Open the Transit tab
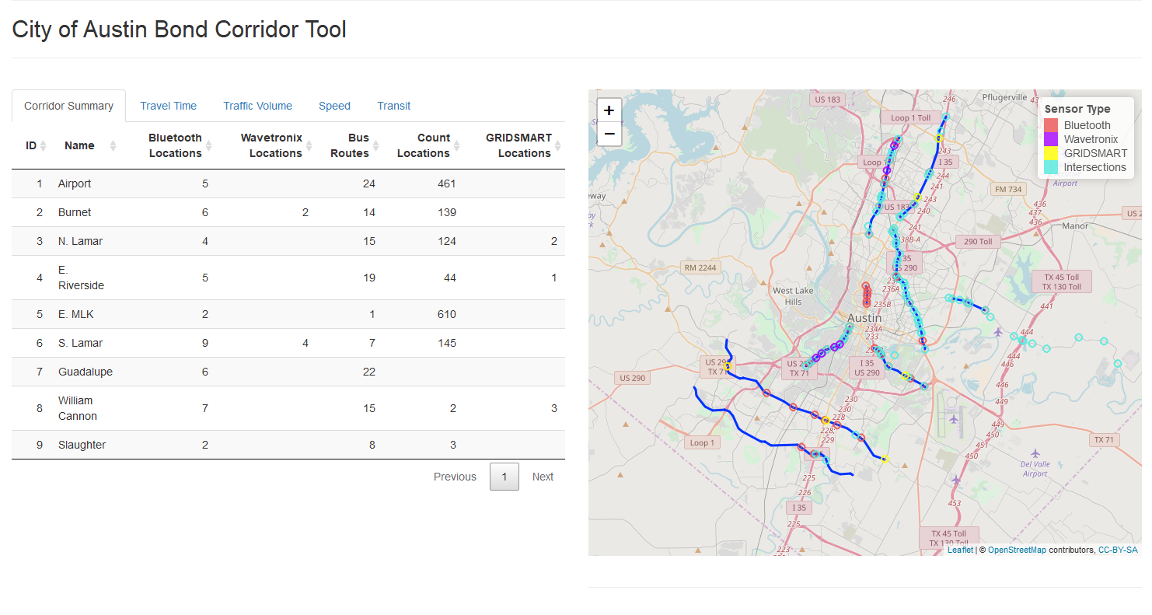Viewport: 1152px width, 615px height. pyautogui.click(x=394, y=106)
